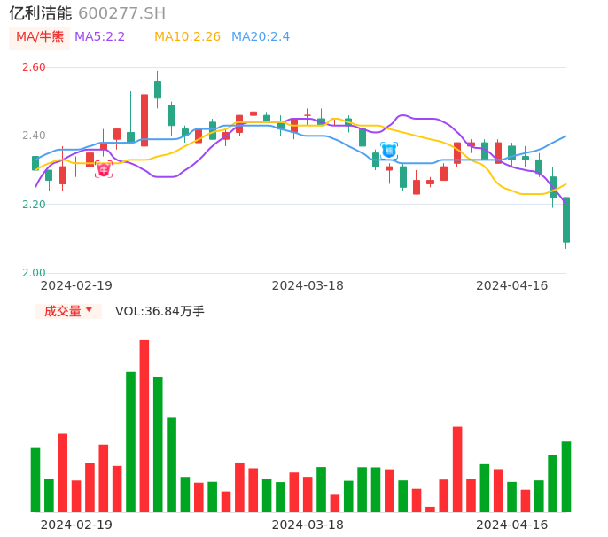Click the leftmost green volume bar
Viewport: 608px width, 537px height.
(x=35, y=479)
